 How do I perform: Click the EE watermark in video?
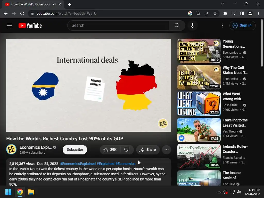[x=163, y=123]
